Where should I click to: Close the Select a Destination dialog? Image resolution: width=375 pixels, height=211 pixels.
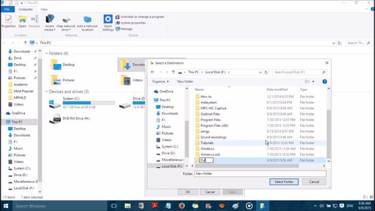[x=327, y=63]
